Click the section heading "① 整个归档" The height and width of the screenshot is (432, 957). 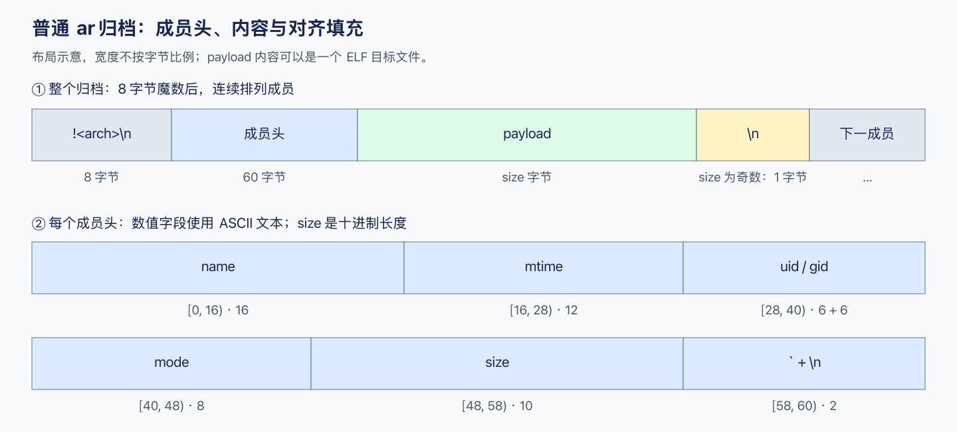[163, 89]
